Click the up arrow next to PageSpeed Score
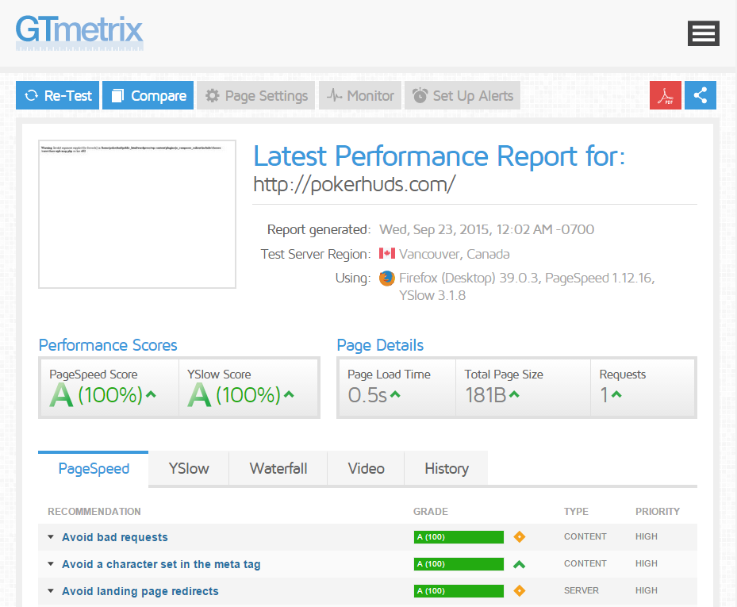The image size is (737, 607). (x=151, y=394)
